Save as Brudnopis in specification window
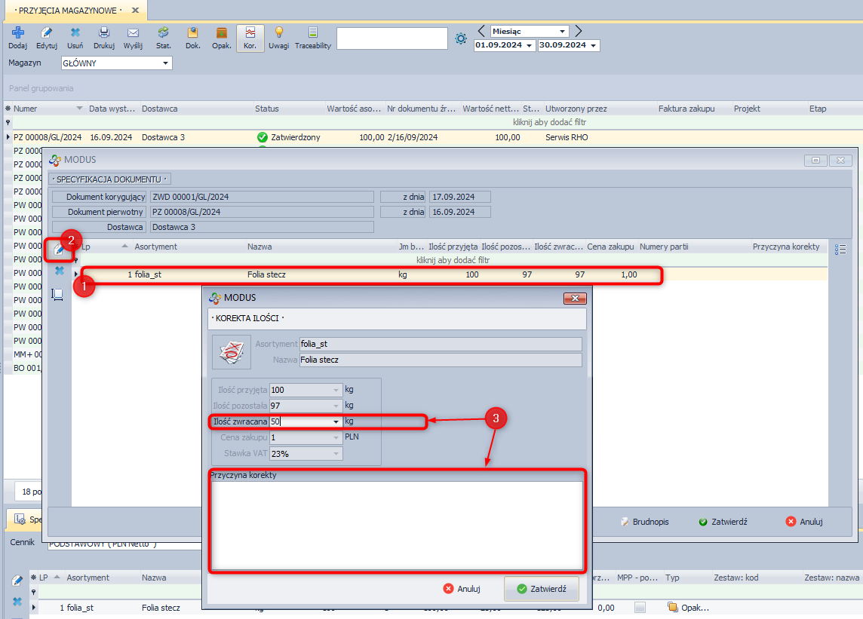The height and width of the screenshot is (619, 863). click(x=645, y=521)
